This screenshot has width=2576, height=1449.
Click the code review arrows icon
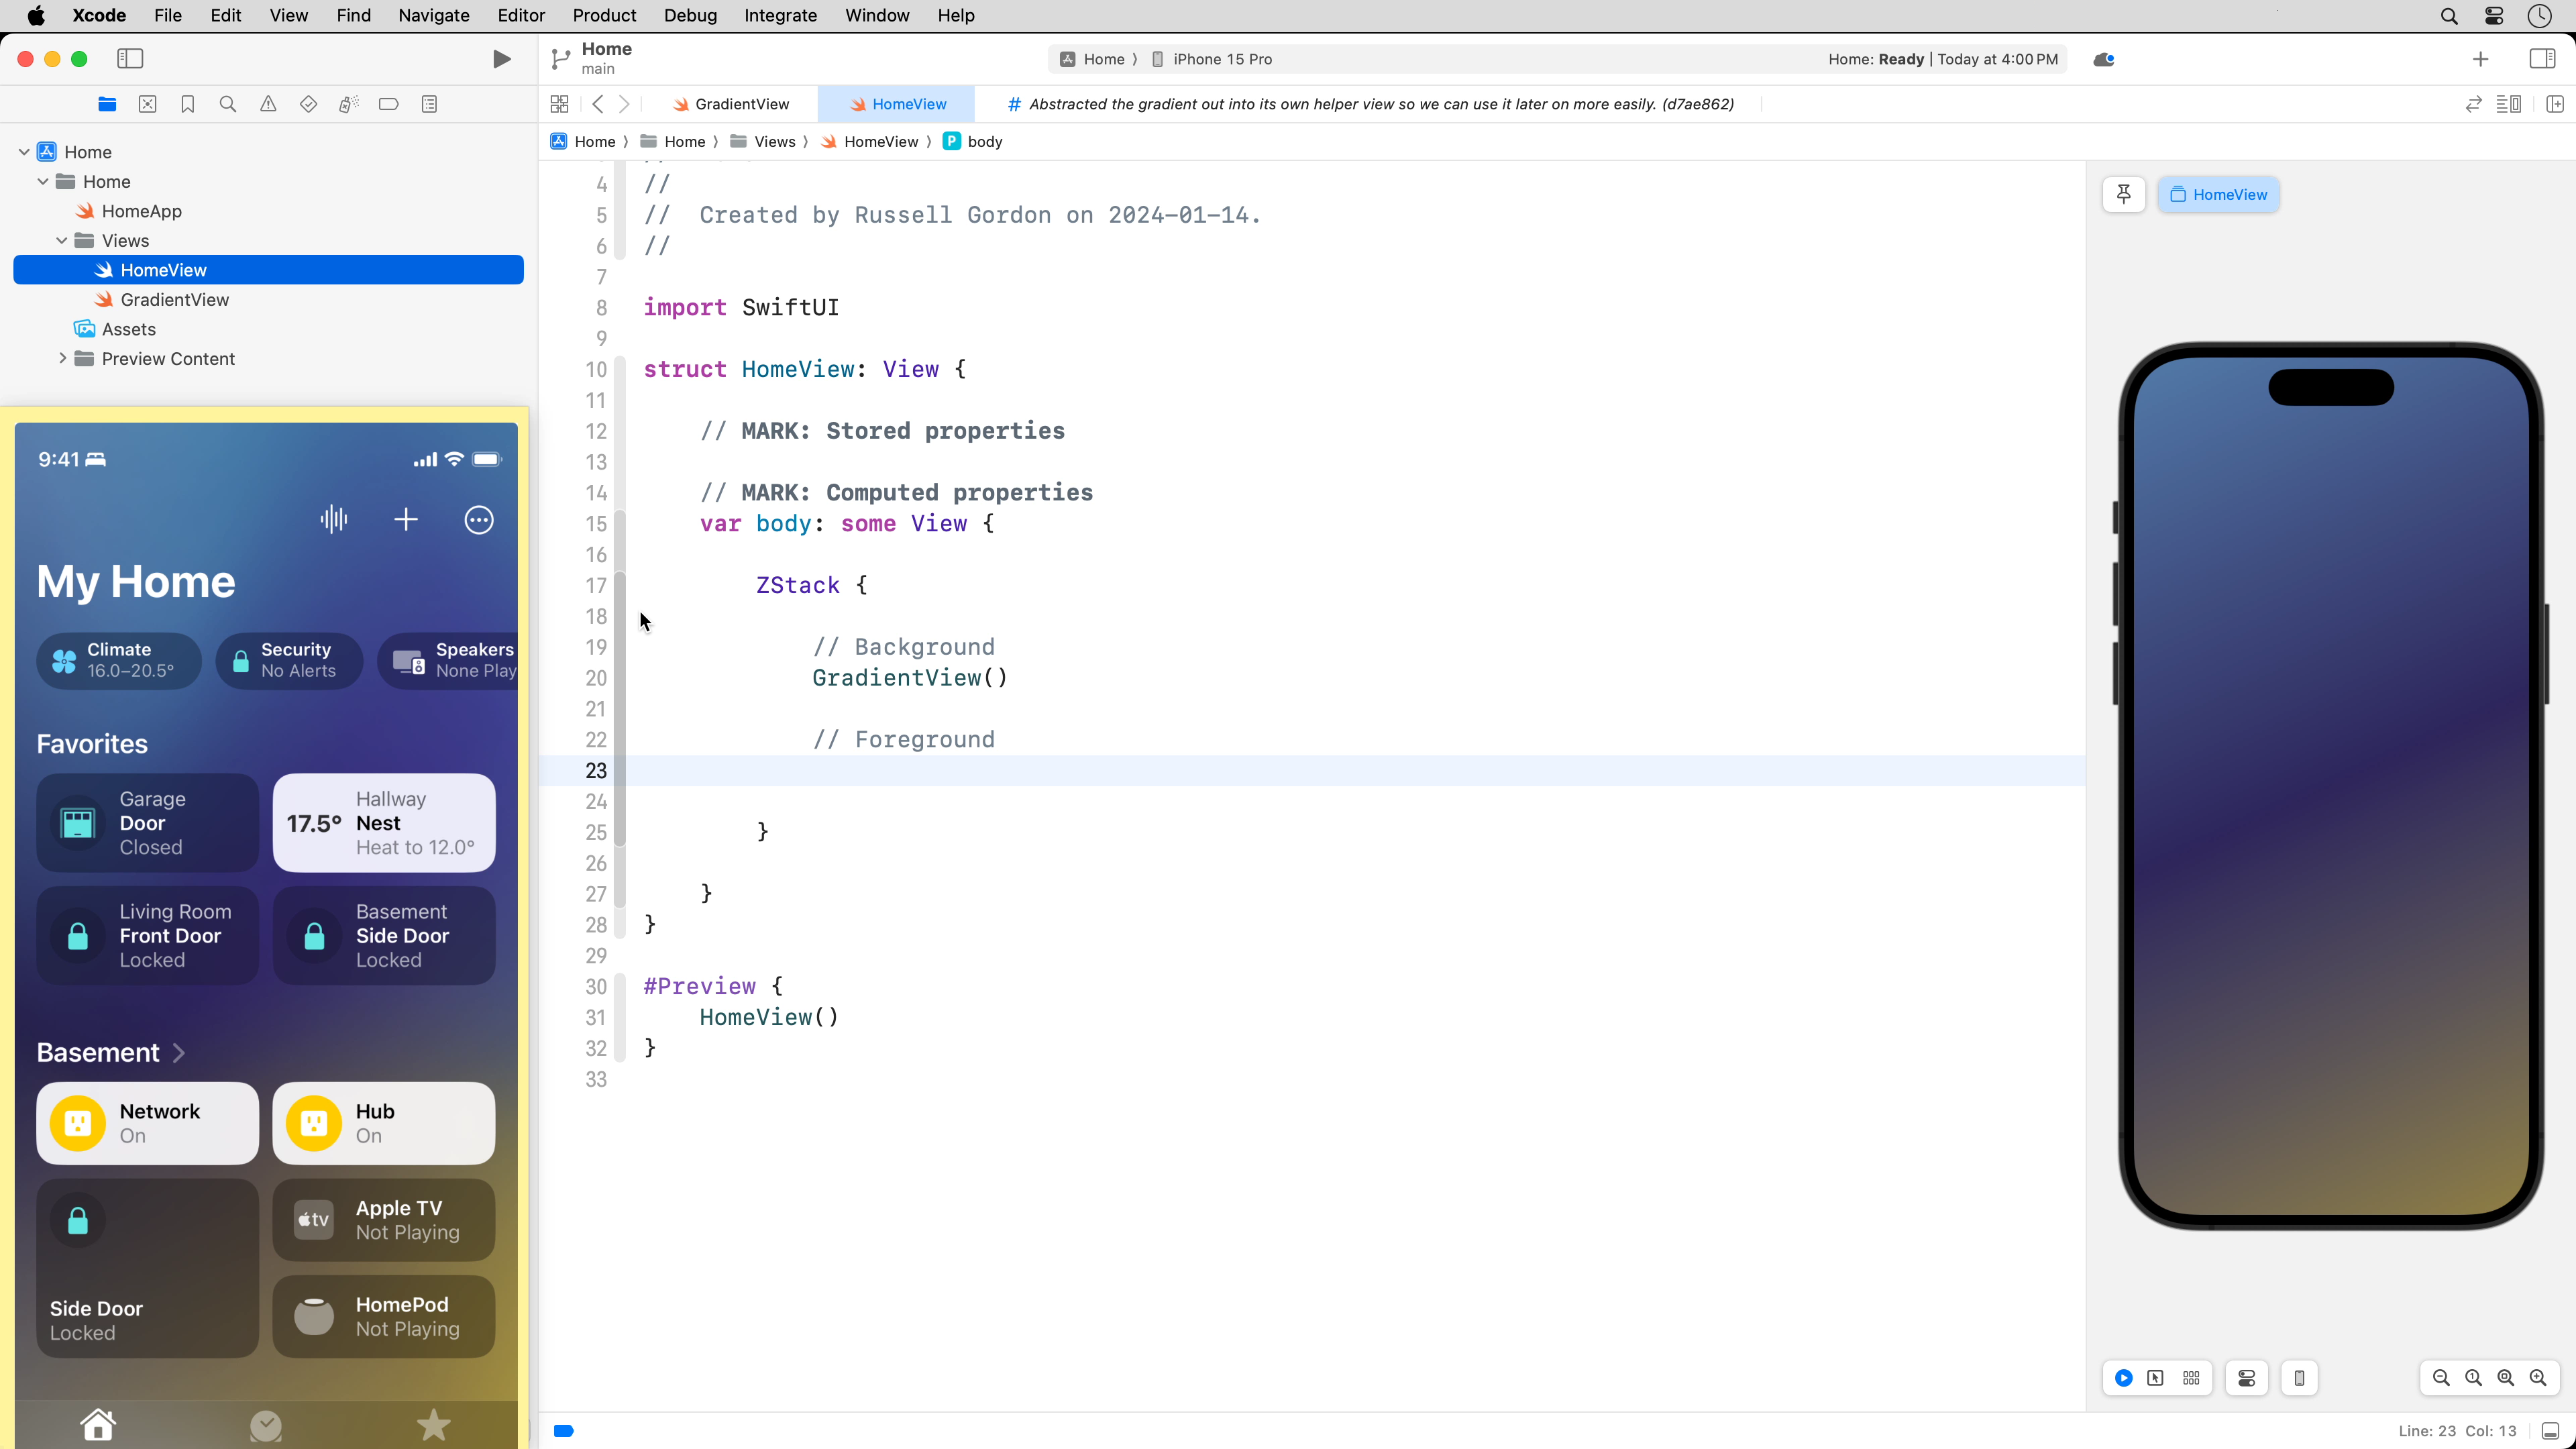click(x=2473, y=104)
